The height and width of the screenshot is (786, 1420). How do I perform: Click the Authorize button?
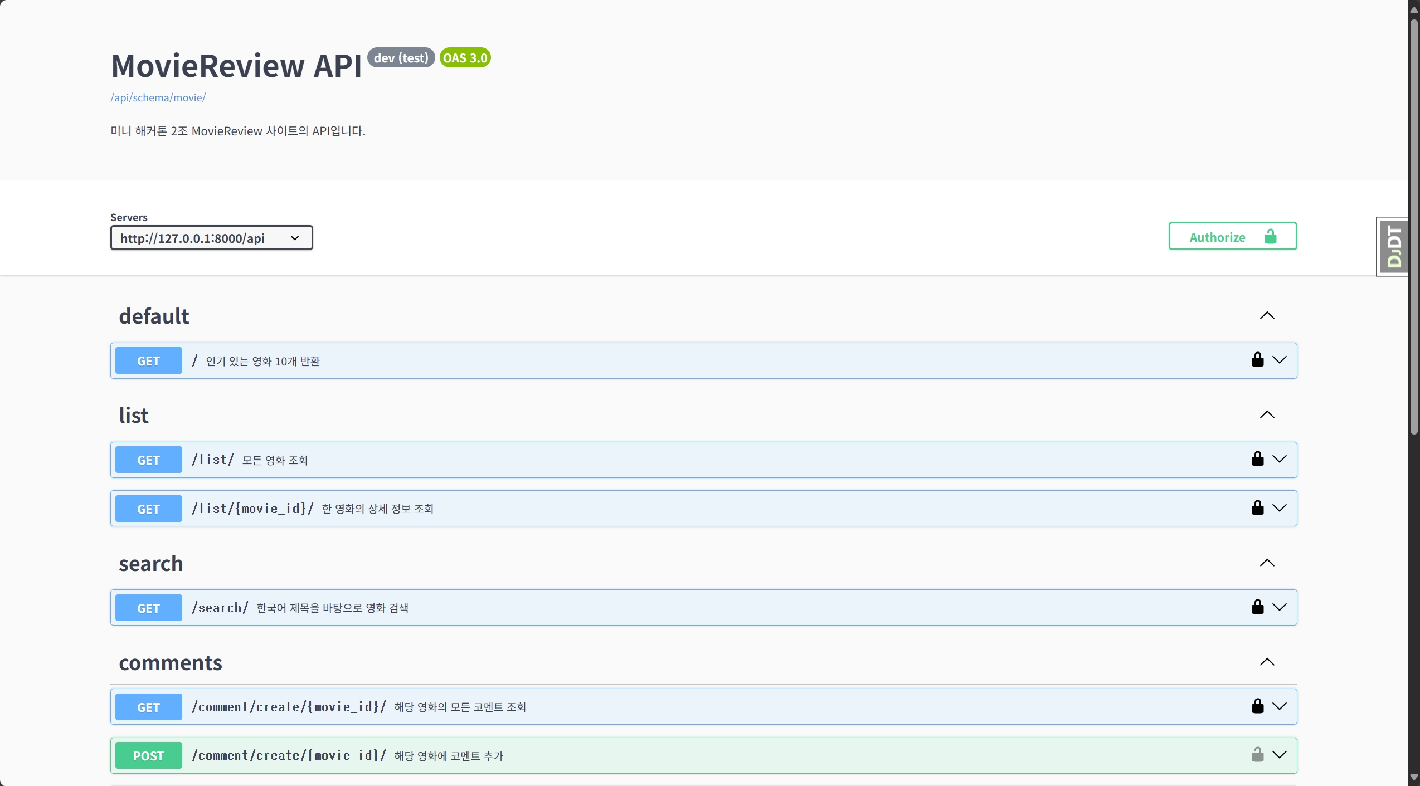coord(1232,237)
